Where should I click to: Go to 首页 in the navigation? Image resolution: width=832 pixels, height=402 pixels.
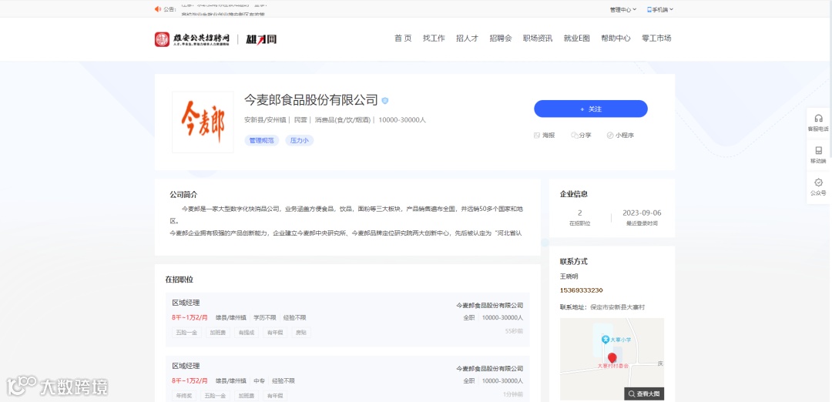(x=403, y=39)
